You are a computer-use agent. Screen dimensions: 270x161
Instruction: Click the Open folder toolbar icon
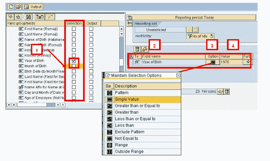pos(18,7)
